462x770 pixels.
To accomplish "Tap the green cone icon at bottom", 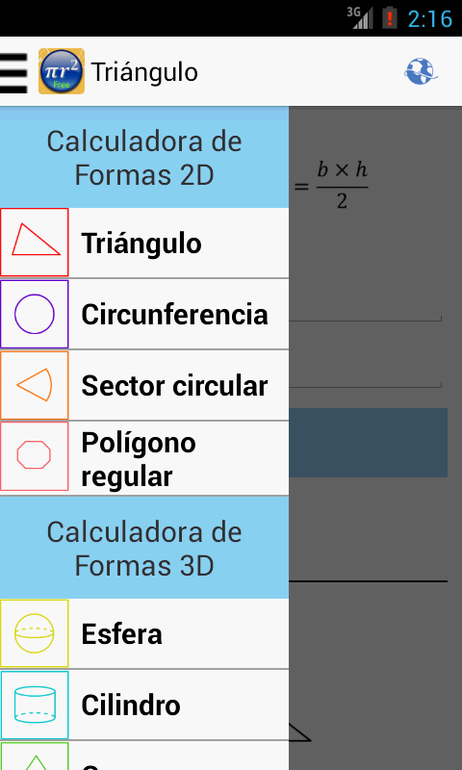I will tap(35, 757).
